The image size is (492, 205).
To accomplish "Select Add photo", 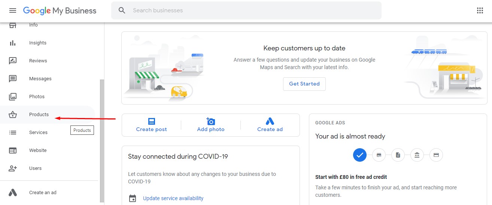I will 211,125.
